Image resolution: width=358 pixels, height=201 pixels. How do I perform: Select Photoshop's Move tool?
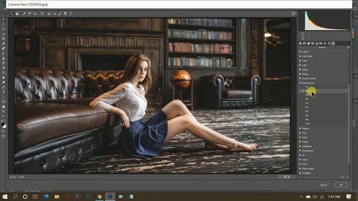3,20
